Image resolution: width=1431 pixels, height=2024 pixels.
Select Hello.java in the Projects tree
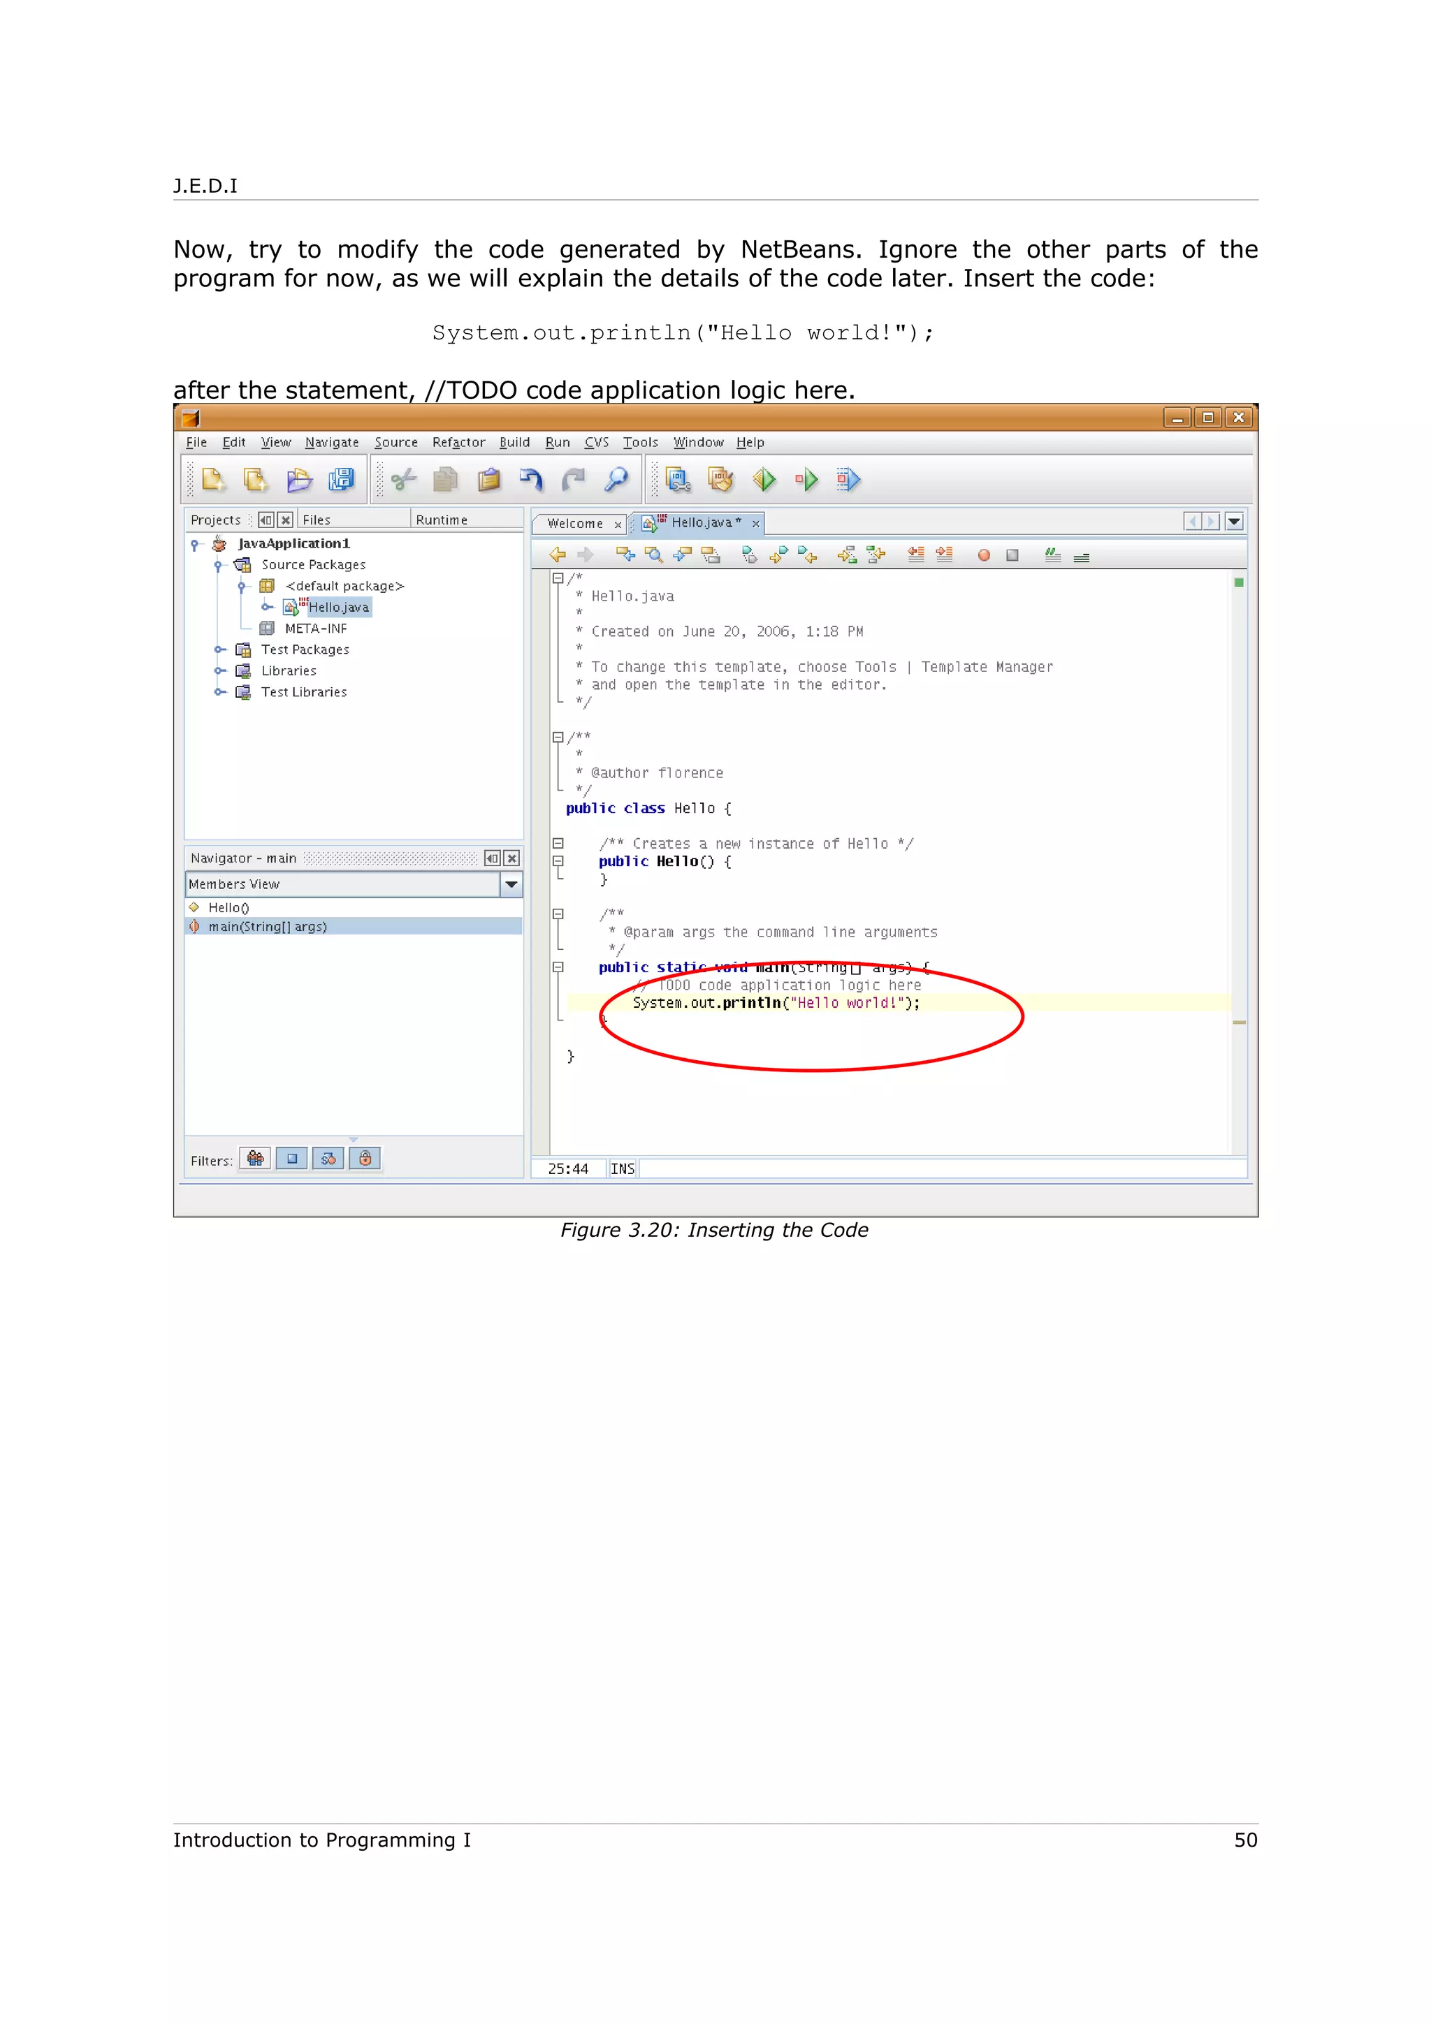click(x=339, y=608)
